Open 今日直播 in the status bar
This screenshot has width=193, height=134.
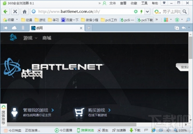click(63, 130)
